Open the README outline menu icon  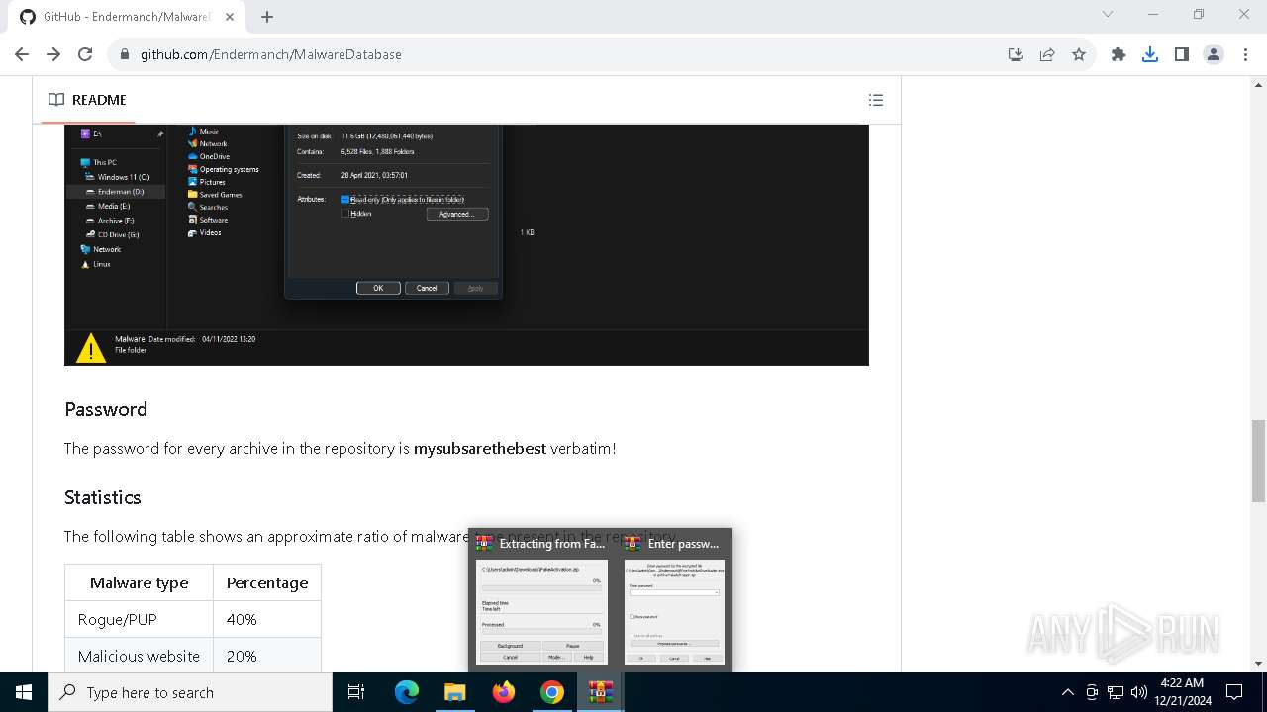(875, 100)
